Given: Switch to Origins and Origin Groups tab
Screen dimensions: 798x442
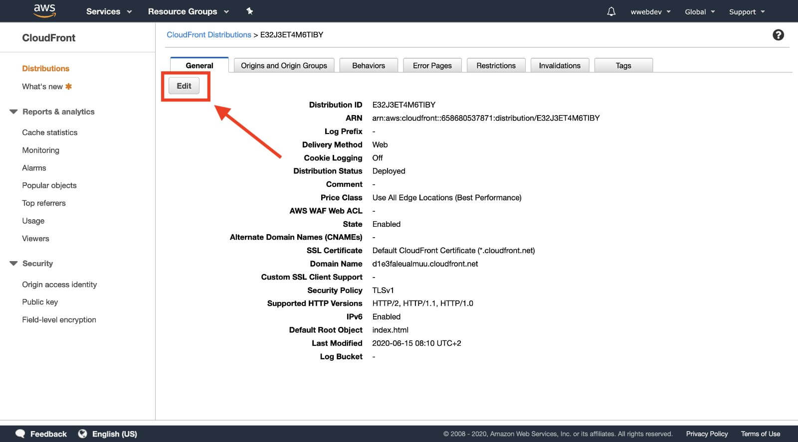Looking at the screenshot, I should [x=284, y=65].
